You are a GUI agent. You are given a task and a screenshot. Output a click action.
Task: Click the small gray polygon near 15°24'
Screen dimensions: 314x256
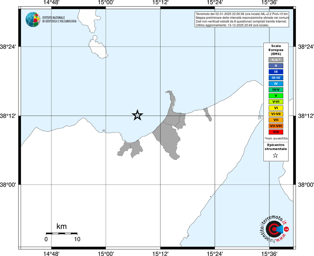pos(207,114)
